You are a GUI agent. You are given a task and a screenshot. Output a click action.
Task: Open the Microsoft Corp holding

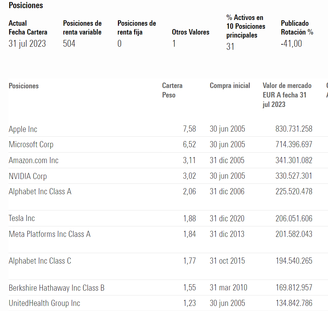31,145
